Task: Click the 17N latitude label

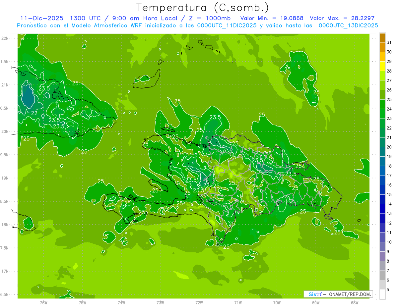Action: [x=6, y=271]
